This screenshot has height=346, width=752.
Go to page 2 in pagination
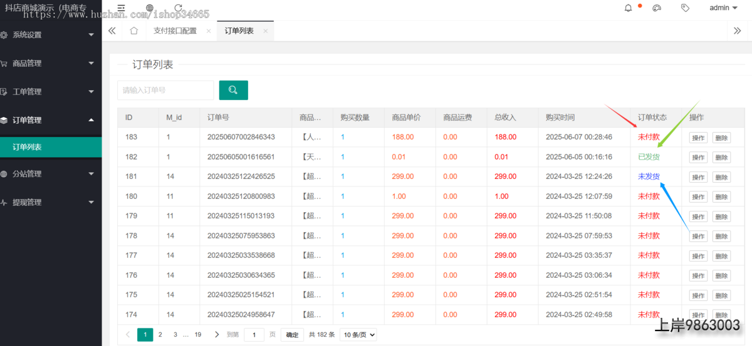(x=160, y=335)
